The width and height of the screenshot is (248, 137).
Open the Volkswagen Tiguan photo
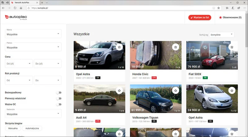click(x=156, y=99)
